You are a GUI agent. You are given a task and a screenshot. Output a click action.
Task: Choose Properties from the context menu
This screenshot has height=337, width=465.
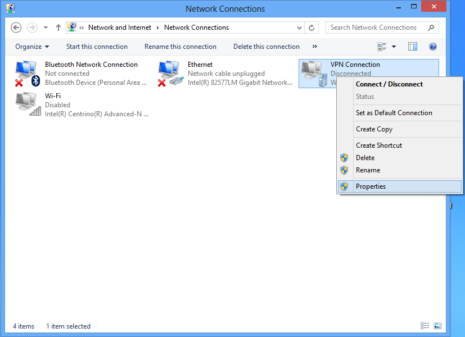coord(371,186)
